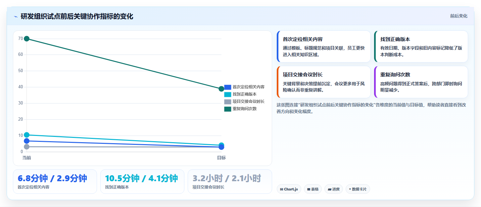Toggle the 重复询问次数 green legend swatch
The width and height of the screenshot is (481, 207).
tap(227, 109)
